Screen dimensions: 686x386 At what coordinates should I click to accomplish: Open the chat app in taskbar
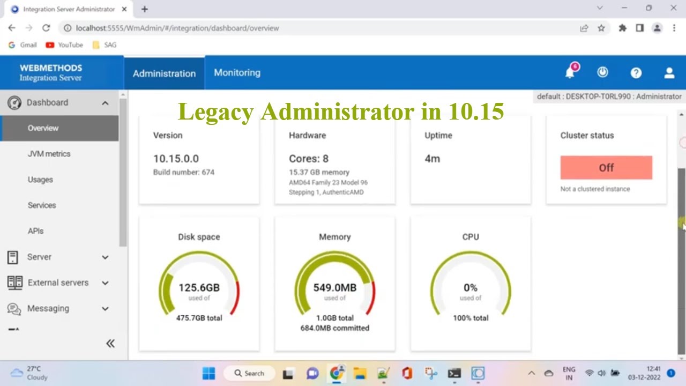click(x=312, y=373)
